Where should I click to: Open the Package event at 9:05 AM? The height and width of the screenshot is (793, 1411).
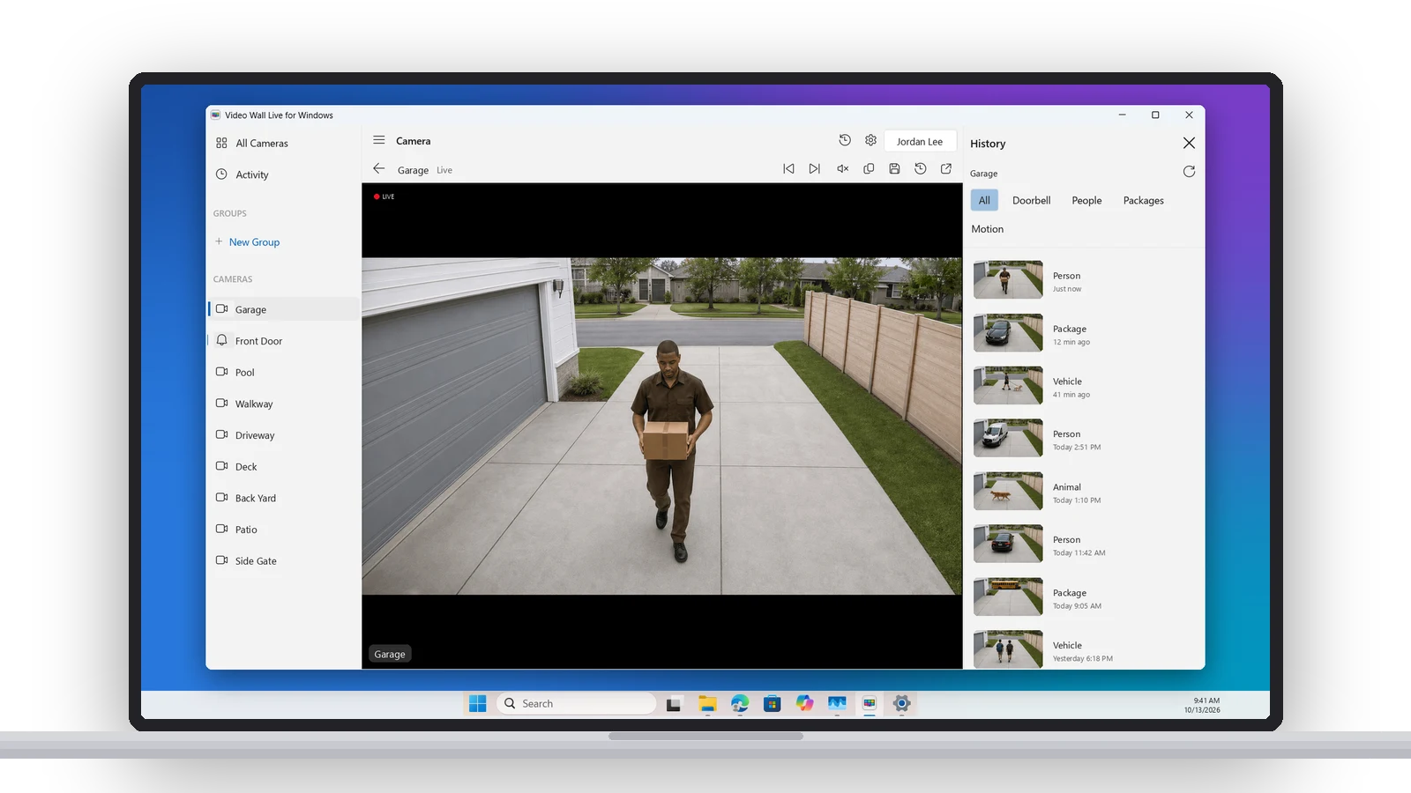(1084, 597)
